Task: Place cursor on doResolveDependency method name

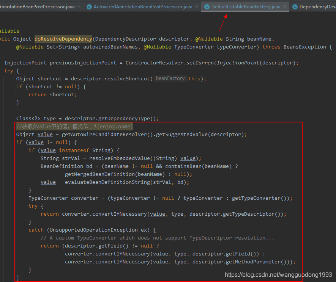Action: click(63, 39)
